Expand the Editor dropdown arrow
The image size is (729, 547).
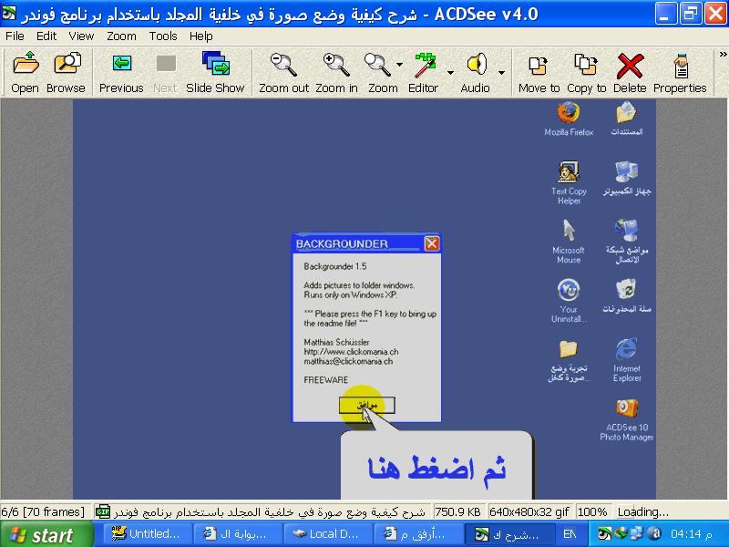pyautogui.click(x=450, y=73)
